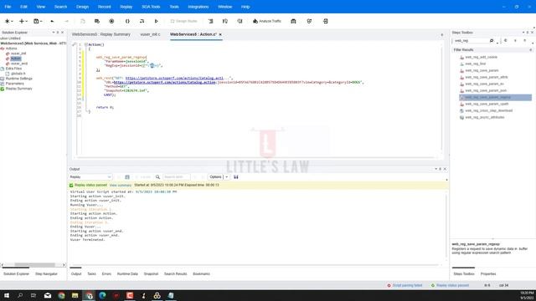
Task: Select web_reg_async_attributes step
Action: pos(484,117)
